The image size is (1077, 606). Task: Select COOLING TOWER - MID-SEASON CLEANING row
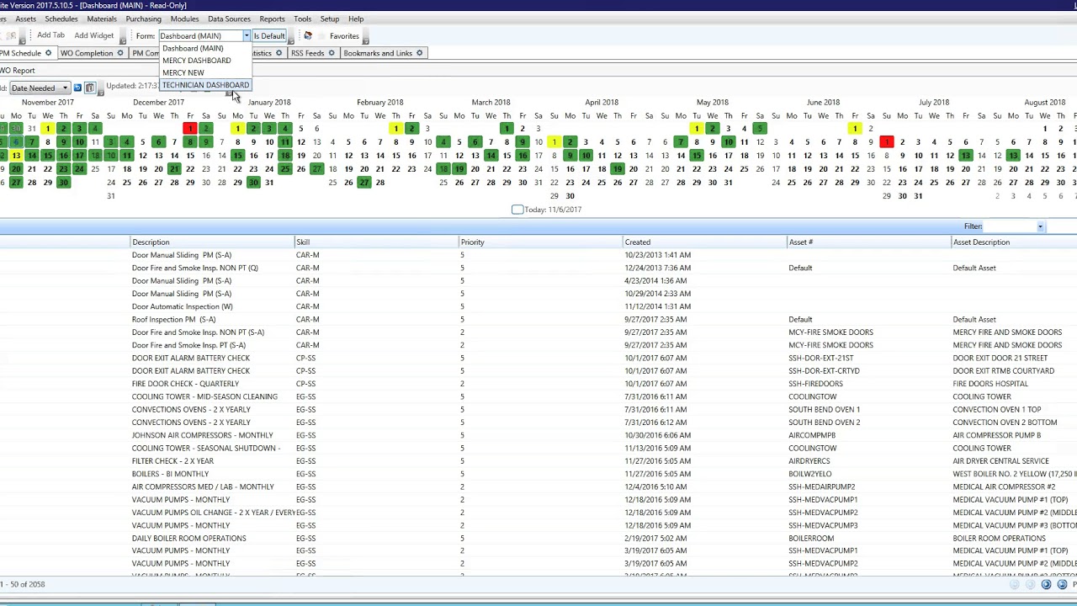pyautogui.click(x=538, y=396)
